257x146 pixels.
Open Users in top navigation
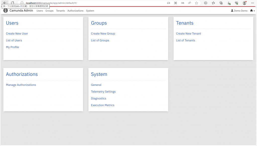[x=40, y=10]
